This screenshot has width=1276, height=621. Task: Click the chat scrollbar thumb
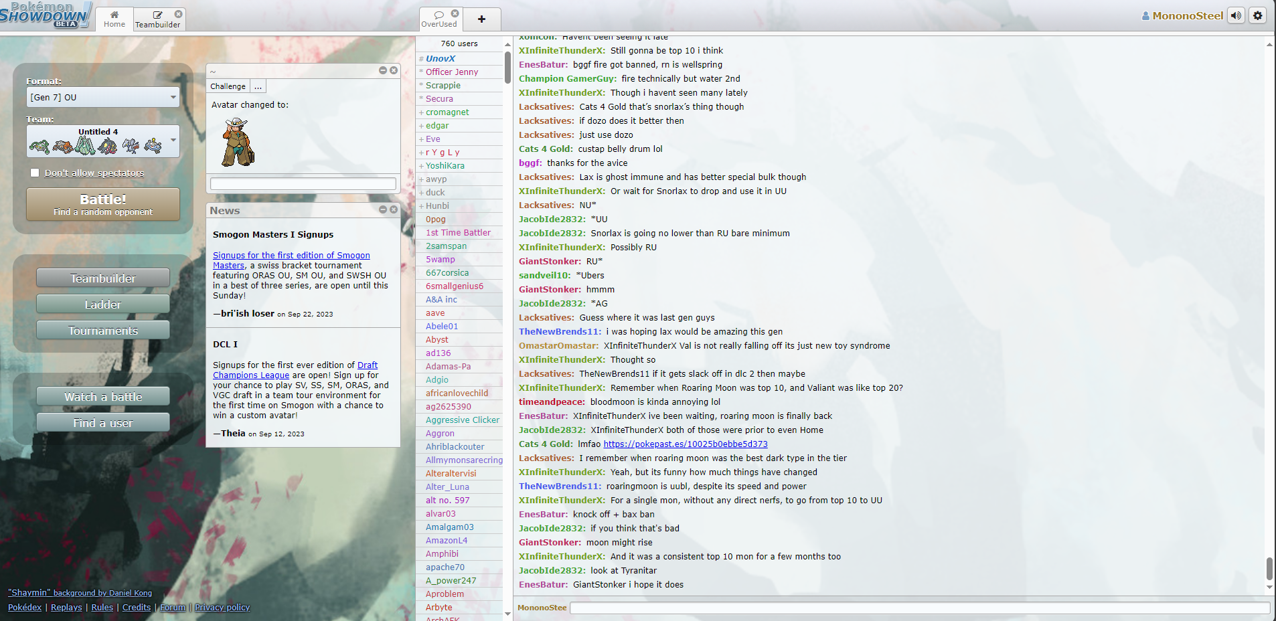click(1269, 569)
